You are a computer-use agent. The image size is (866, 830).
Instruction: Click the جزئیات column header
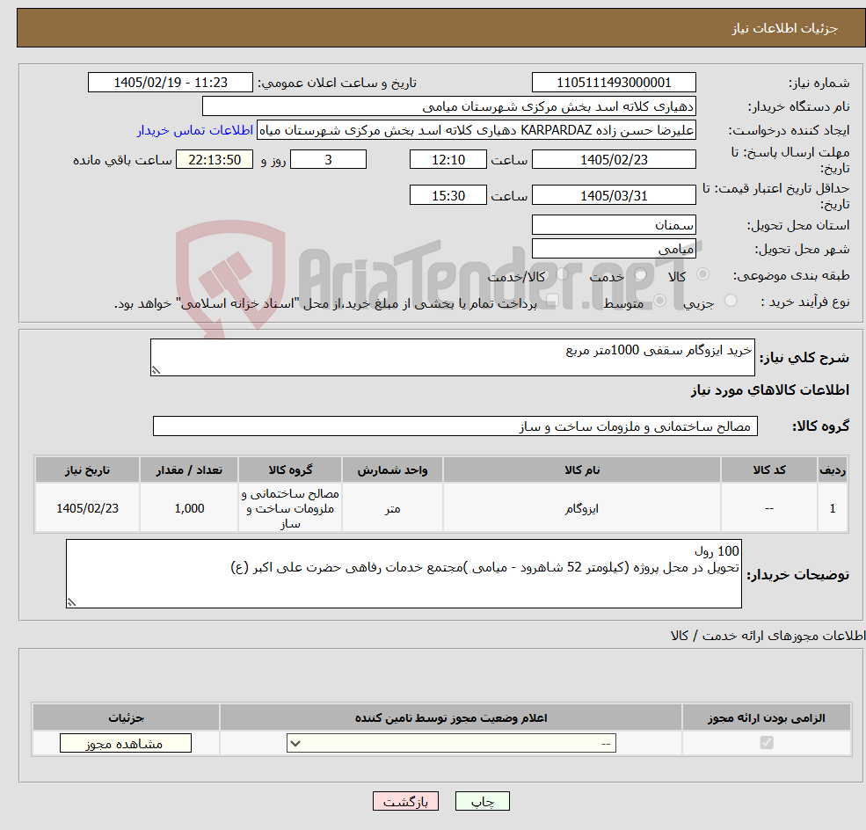(x=126, y=717)
